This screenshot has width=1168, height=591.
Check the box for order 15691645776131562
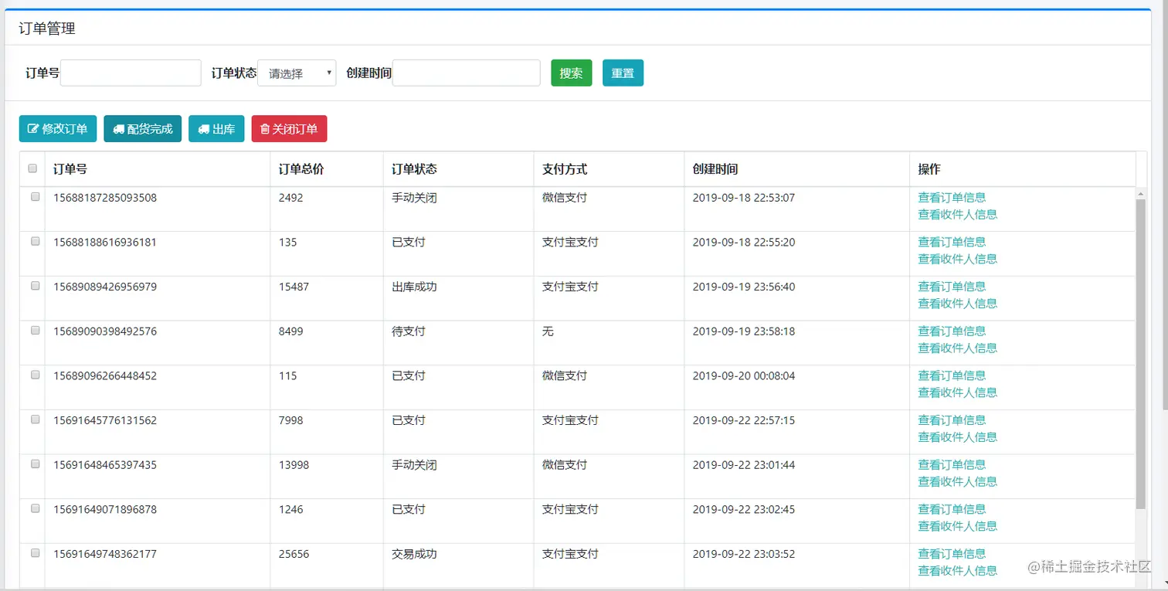point(35,419)
